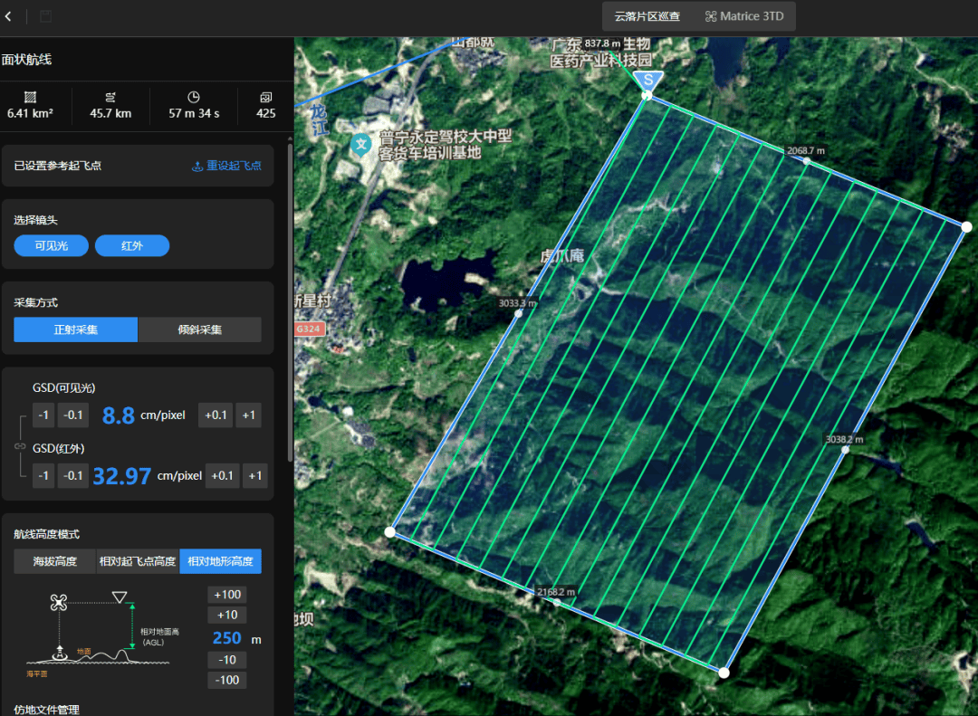Image resolution: width=978 pixels, height=716 pixels.
Task: Click the clock icon above flight time
Action: click(x=193, y=97)
